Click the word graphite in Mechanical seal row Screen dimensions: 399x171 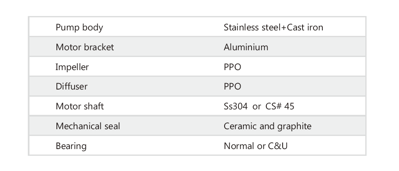tap(295, 126)
